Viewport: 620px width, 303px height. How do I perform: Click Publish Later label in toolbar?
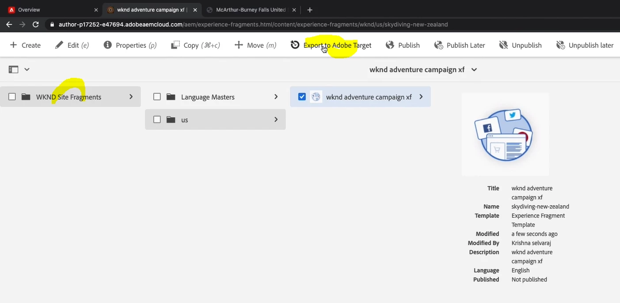pos(466,45)
